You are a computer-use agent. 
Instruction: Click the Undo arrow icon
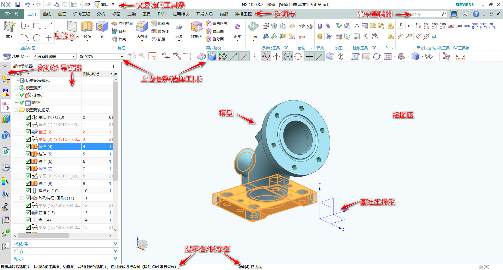[28, 4]
